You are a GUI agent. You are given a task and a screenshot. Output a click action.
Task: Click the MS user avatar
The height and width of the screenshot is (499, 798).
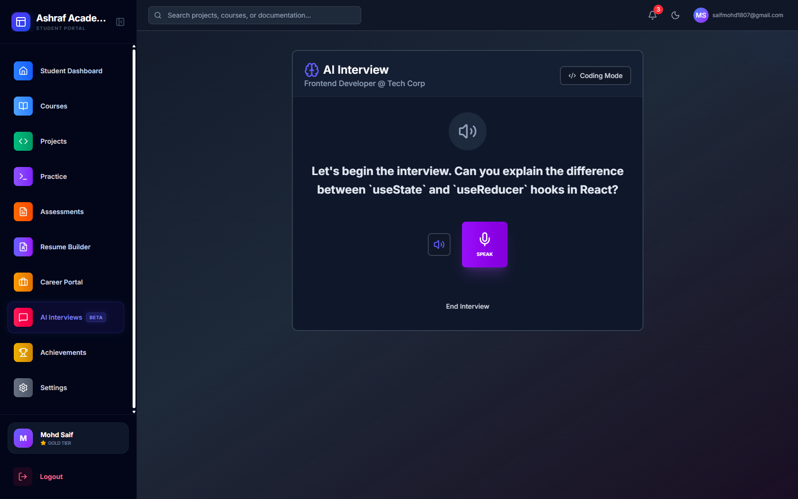click(x=701, y=15)
